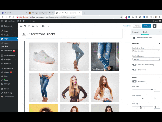Open All Pages submenu link
This screenshot has height=122, width=162.
[5, 43]
